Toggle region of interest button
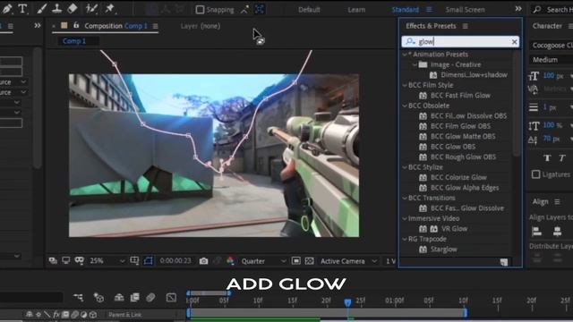 coord(296,260)
